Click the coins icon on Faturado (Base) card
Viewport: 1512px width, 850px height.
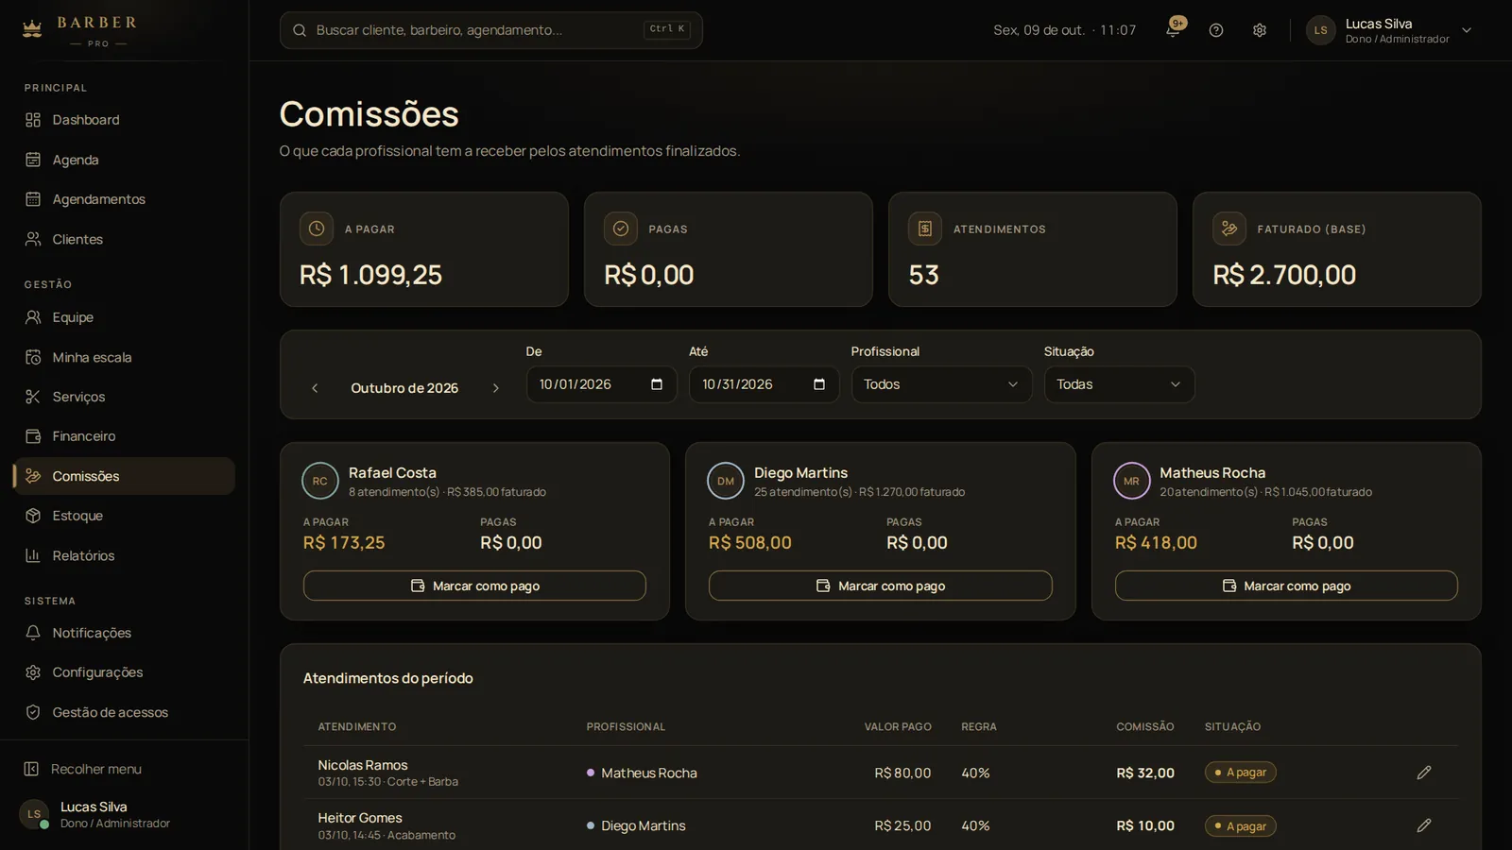pyautogui.click(x=1229, y=229)
